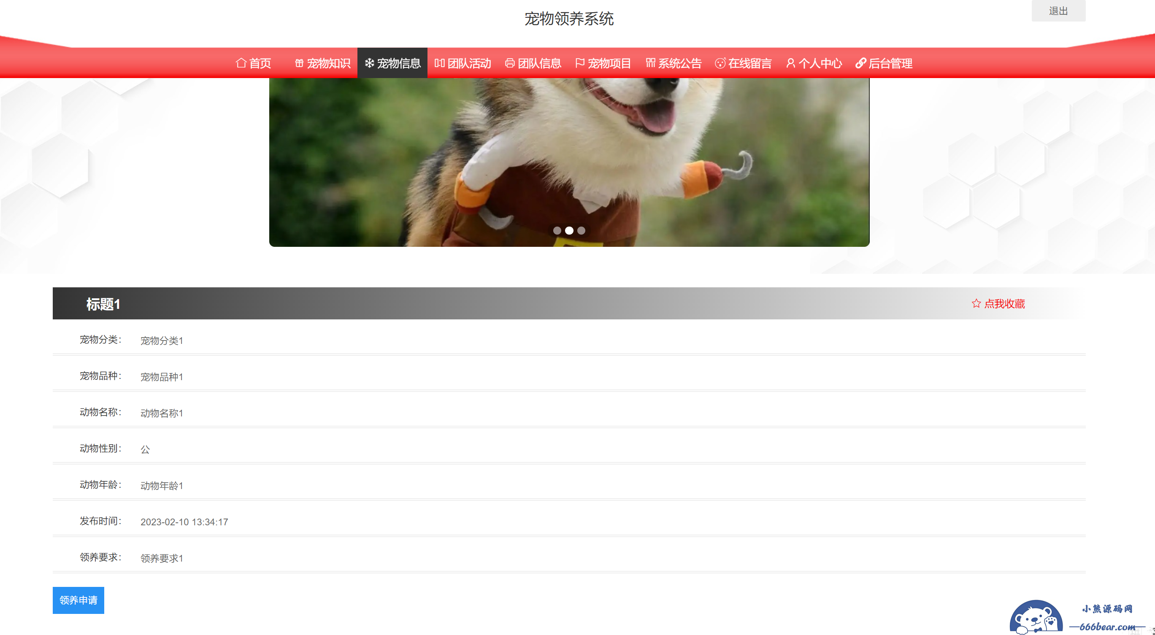Click the value 动物年龄1

[x=162, y=486]
